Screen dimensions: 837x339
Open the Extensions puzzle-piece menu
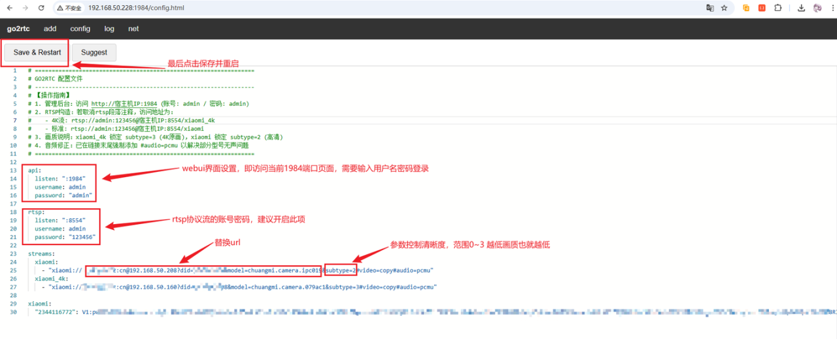(x=778, y=8)
